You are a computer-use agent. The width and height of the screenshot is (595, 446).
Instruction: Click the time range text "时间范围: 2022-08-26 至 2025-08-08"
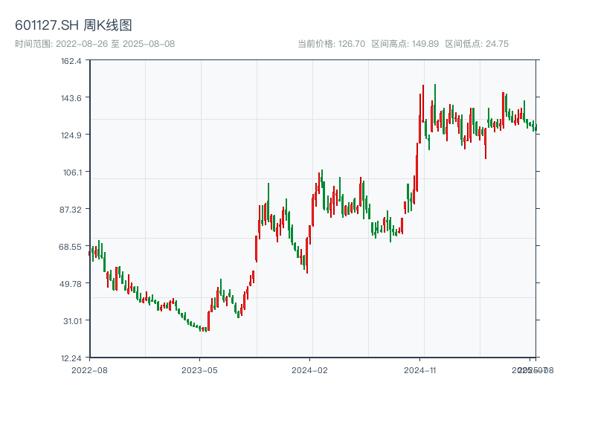(x=95, y=44)
